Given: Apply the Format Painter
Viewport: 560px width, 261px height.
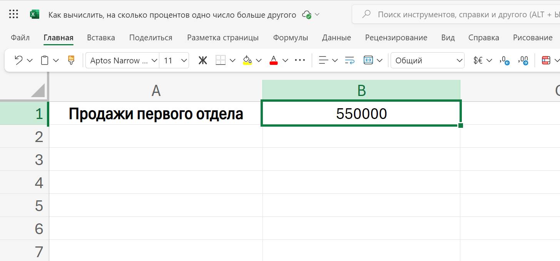Looking at the screenshot, I should (71, 60).
